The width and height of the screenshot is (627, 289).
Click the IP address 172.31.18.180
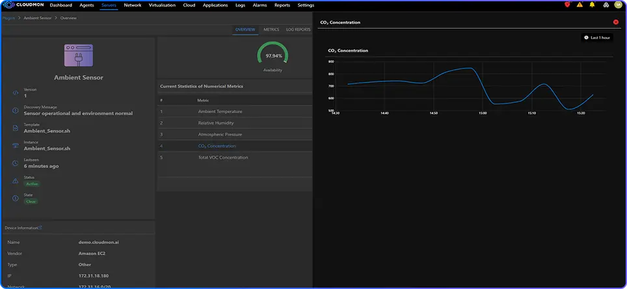point(94,276)
